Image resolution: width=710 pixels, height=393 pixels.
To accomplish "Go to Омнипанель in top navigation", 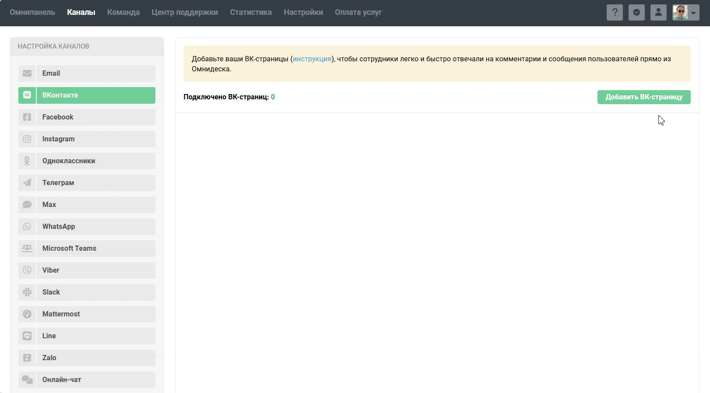I will [32, 12].
